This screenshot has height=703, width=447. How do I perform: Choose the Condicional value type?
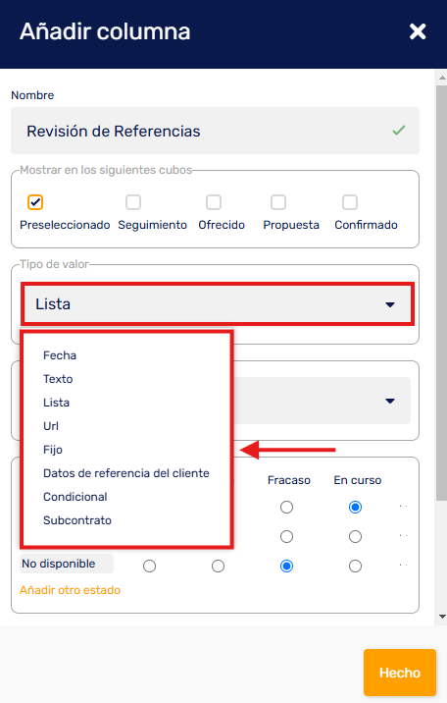75,497
